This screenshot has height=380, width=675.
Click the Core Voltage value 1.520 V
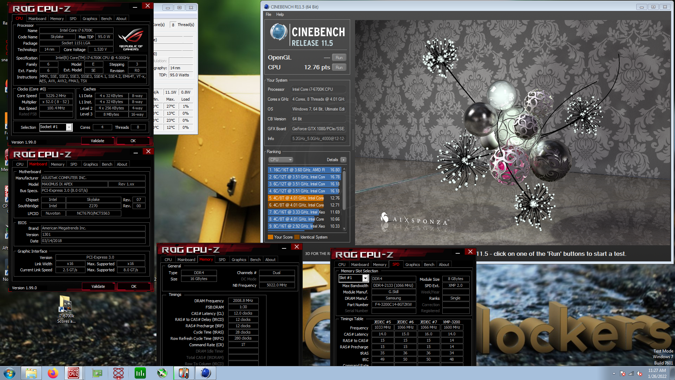[x=100, y=50]
